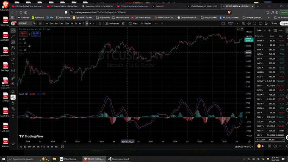Open time zone setting 08:54:39 UTC-7

(244, 147)
